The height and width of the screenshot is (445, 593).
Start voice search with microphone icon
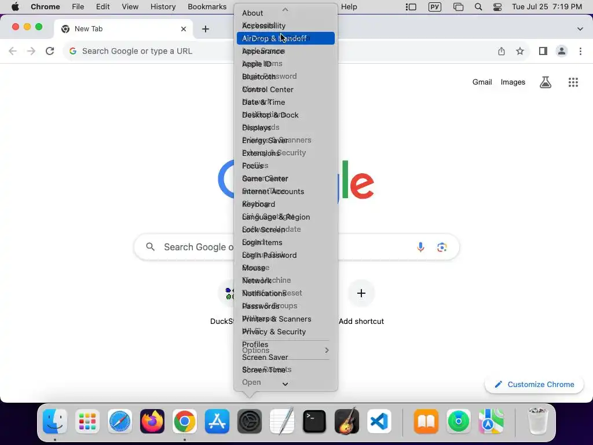420,247
